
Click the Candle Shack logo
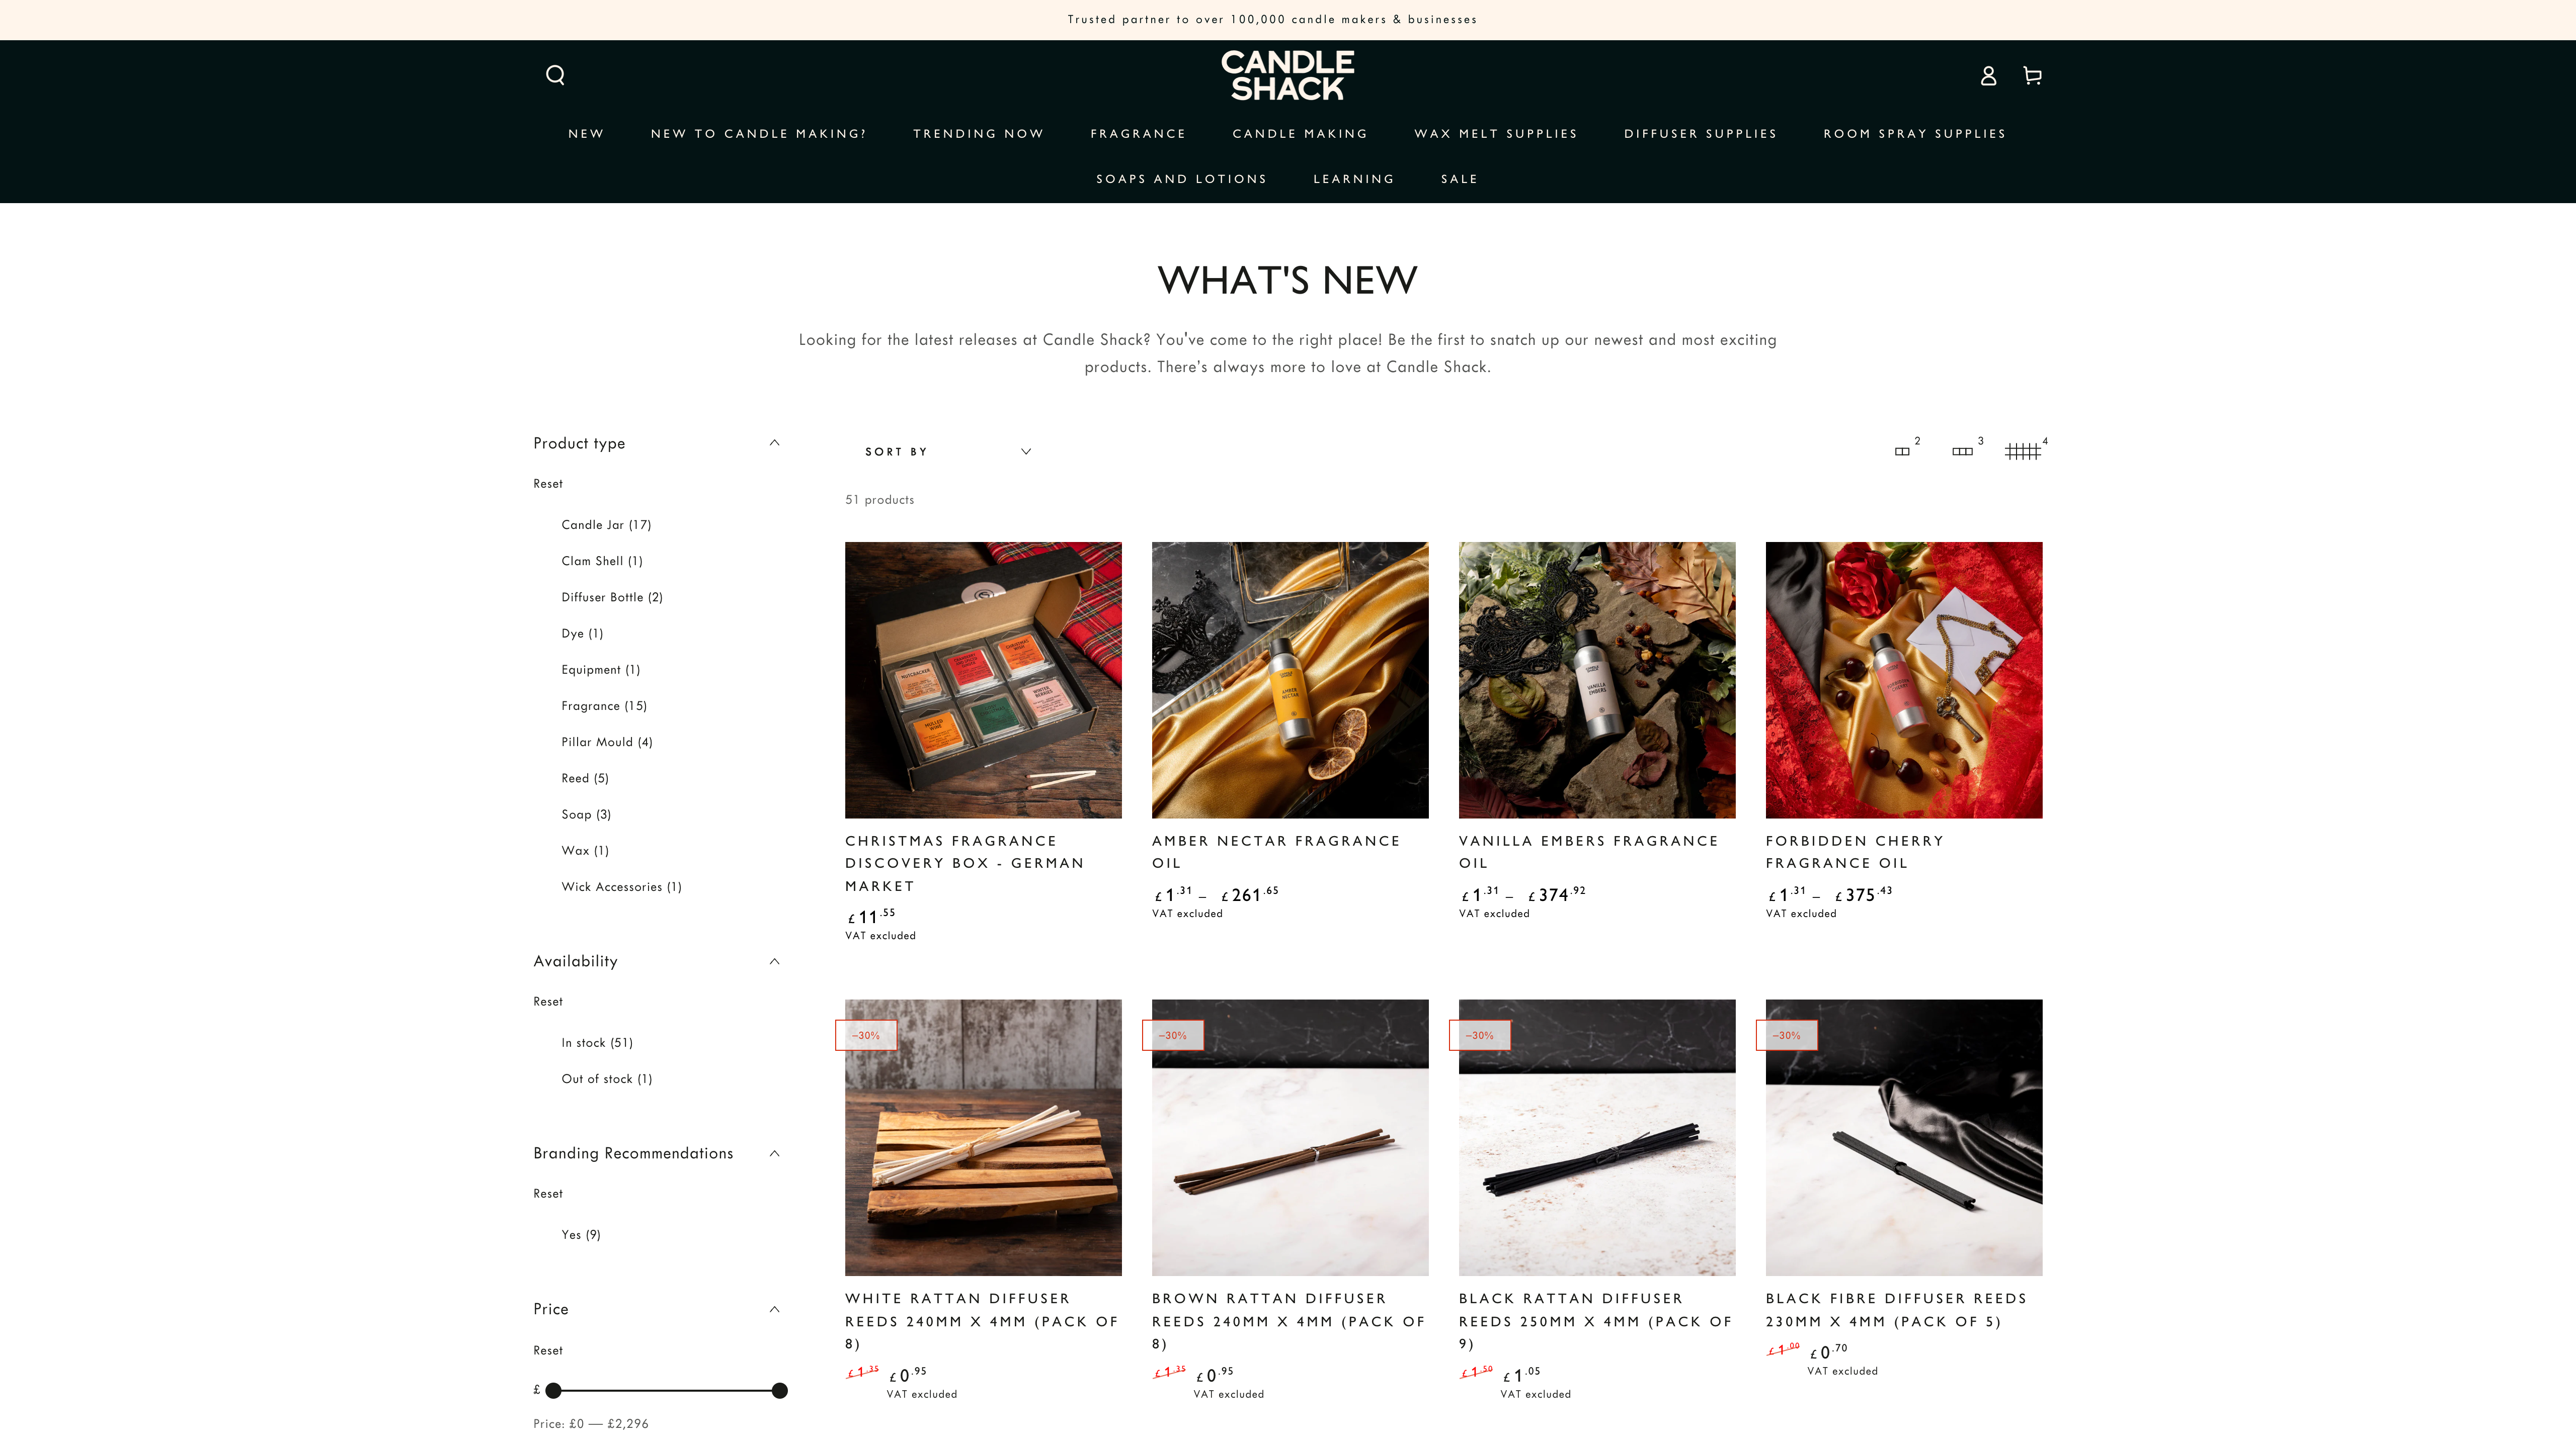(x=1287, y=76)
